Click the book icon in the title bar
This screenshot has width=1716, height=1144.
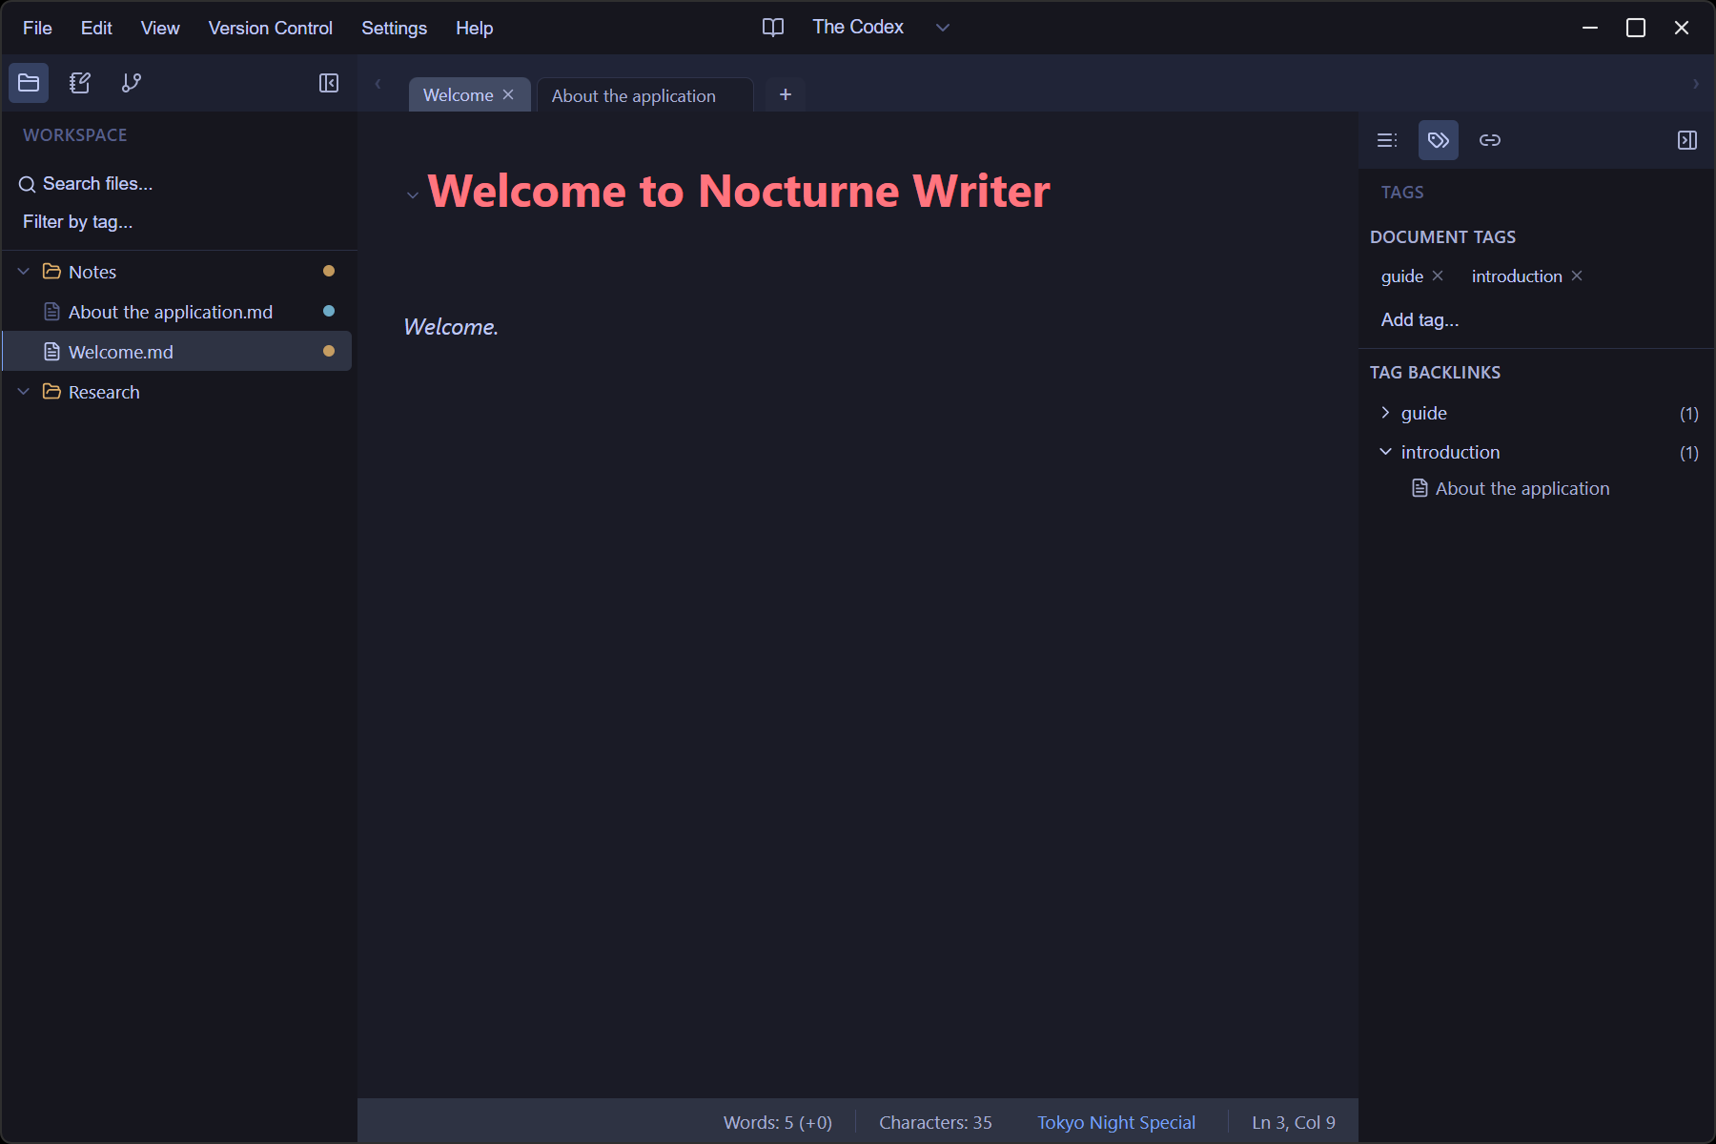click(x=772, y=27)
